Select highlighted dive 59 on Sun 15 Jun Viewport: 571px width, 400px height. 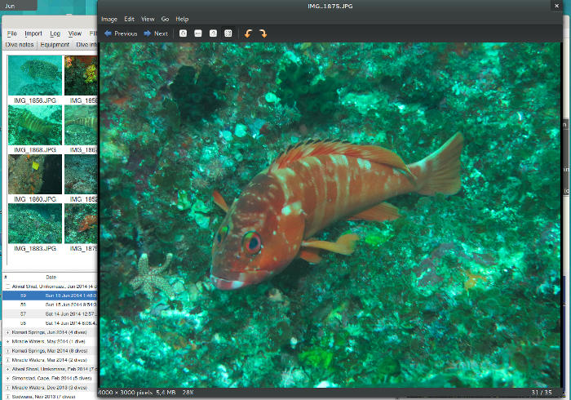(51, 296)
